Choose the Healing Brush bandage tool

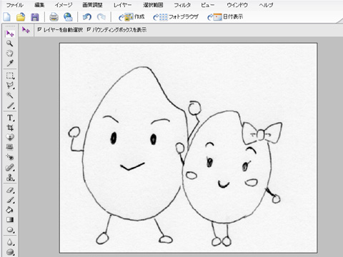pos(10,168)
